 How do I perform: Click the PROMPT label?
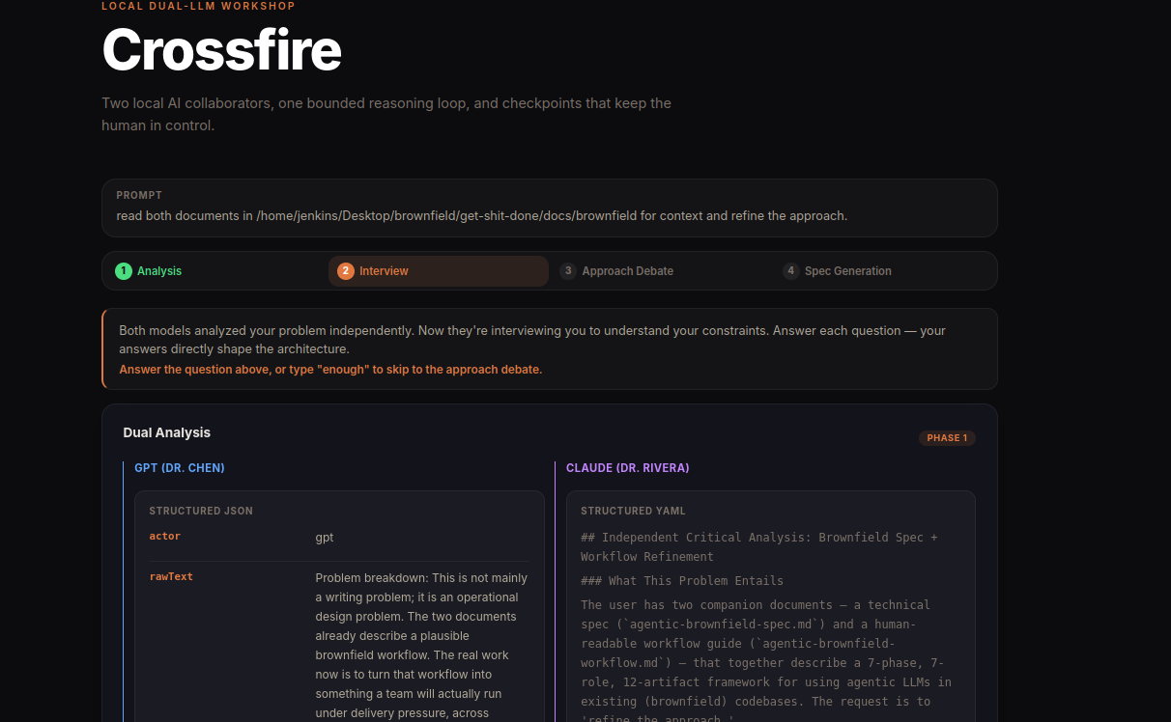coord(139,195)
